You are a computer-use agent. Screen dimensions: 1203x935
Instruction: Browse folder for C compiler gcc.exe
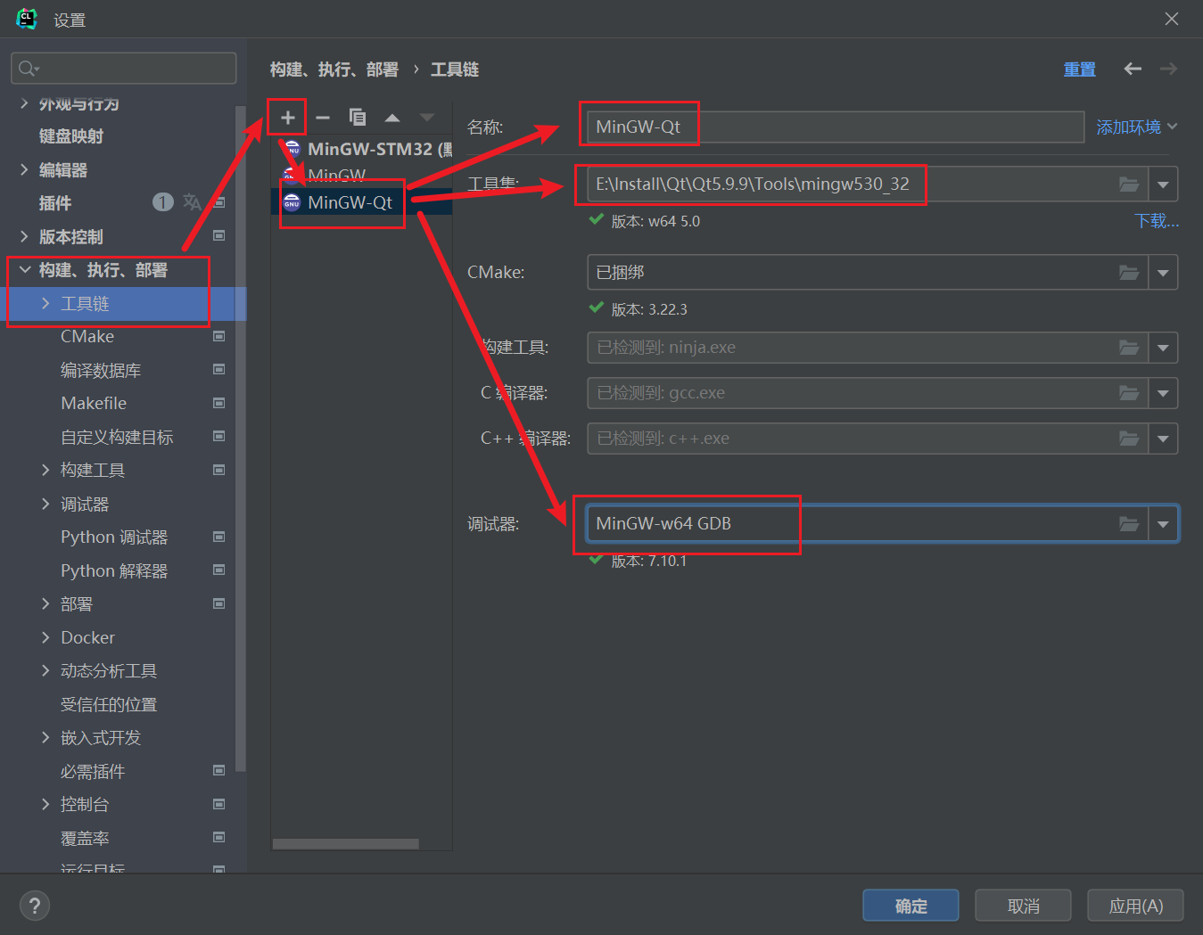pos(1129,393)
